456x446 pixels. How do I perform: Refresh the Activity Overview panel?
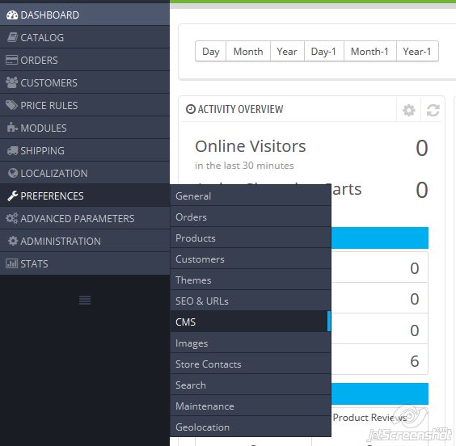[433, 110]
